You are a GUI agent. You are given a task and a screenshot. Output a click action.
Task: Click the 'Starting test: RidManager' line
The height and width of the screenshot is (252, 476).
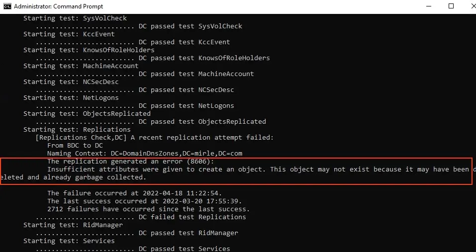73,225
